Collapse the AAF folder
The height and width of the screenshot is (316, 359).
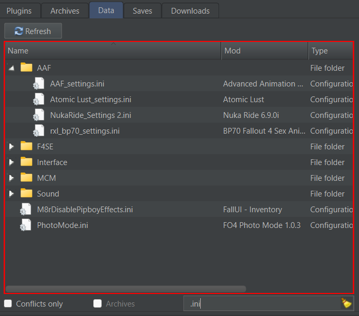[11, 68]
